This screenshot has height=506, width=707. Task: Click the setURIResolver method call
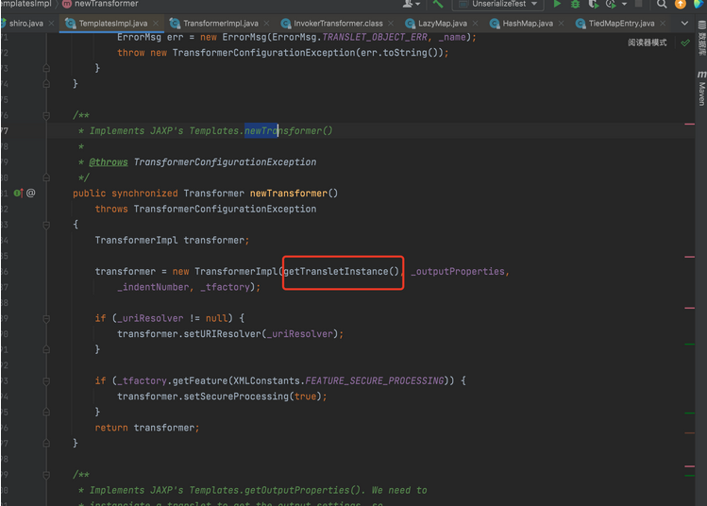pos(222,334)
